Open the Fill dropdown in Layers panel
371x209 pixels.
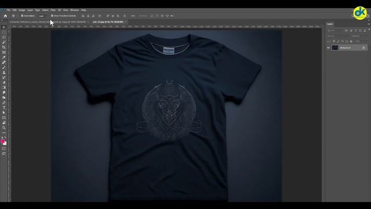(364, 41)
